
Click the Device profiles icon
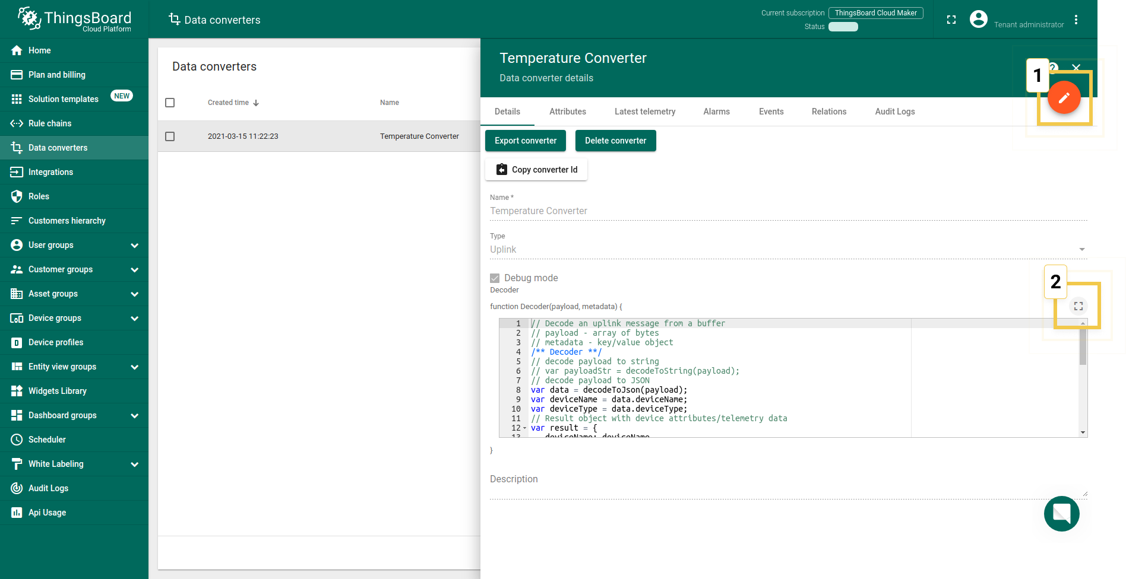pyautogui.click(x=17, y=342)
